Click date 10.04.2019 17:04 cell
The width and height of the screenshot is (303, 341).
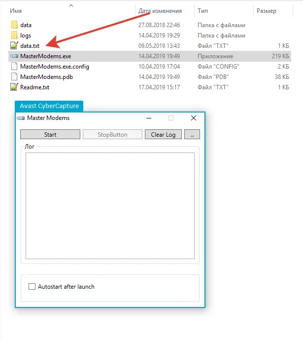pyautogui.click(x=159, y=66)
